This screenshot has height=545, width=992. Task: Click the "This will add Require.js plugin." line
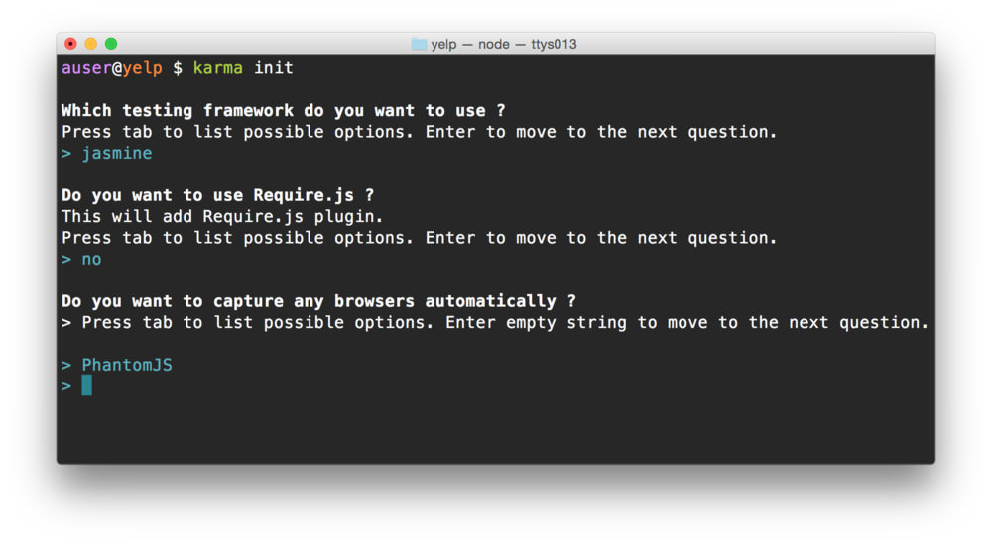coord(222,217)
